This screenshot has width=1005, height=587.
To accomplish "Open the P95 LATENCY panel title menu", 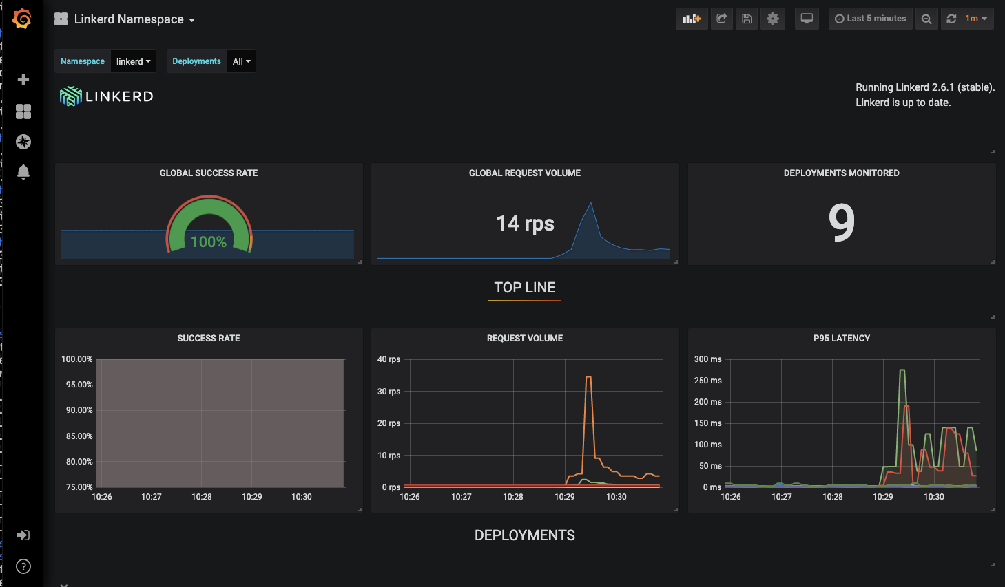I will coord(842,339).
